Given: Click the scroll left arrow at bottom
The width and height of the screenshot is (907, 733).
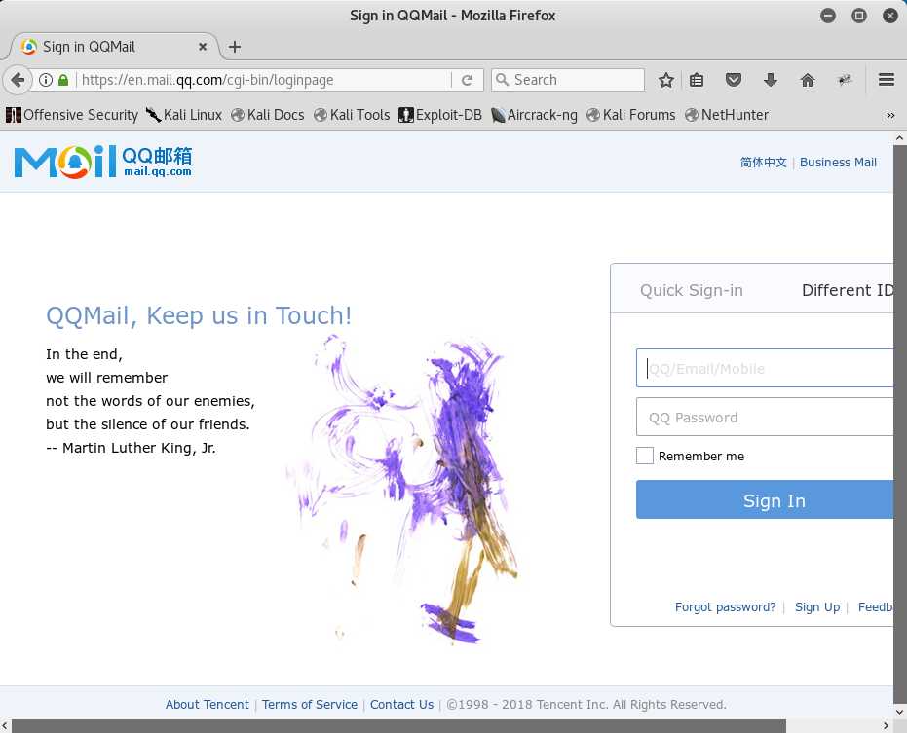Looking at the screenshot, I should coord(5,726).
